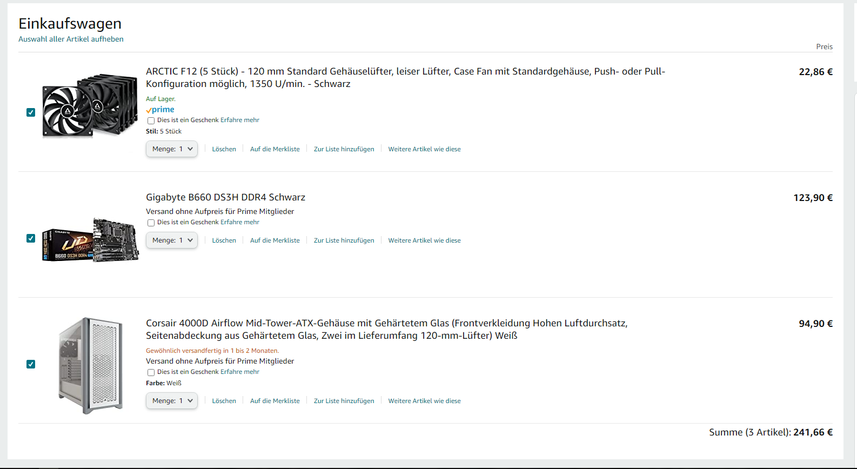
Task: Show 'Weitere Artikel wie diese' for Gigabyte B660
Action: (x=424, y=240)
